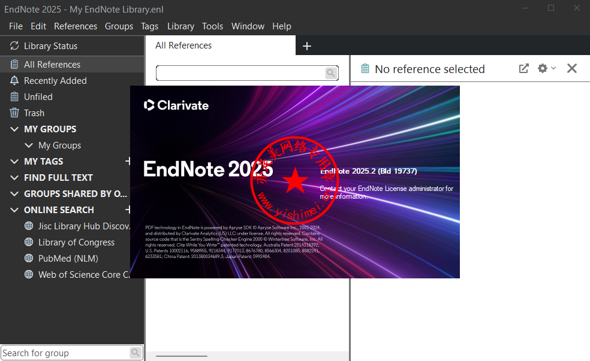Click the horizontal scrollbar below reference list

pyautogui.click(x=182, y=356)
